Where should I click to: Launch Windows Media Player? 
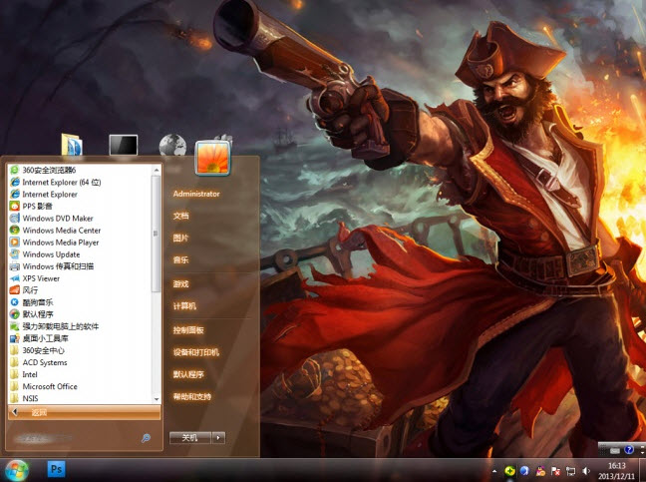pos(60,242)
